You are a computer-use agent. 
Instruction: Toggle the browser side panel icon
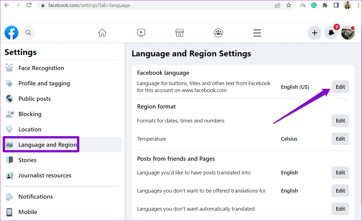(336, 5)
